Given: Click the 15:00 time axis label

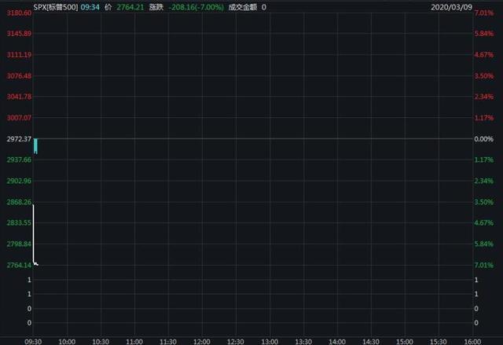Looking at the screenshot, I should coord(405,342).
